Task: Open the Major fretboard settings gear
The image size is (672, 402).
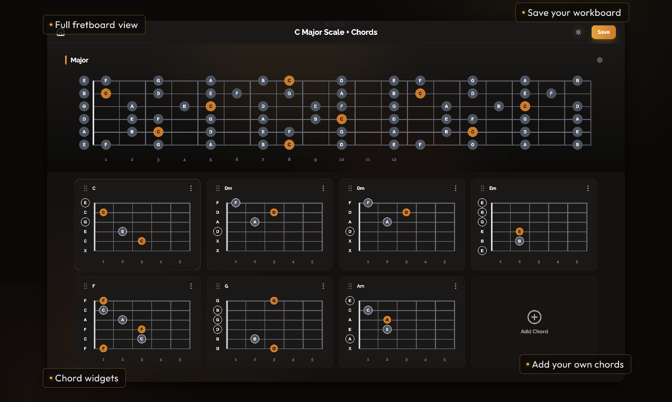Action: [x=600, y=60]
